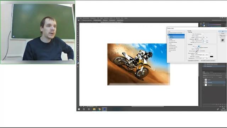Click the new adjustment layer icon
This screenshot has height=128, width=227.
pyautogui.click(x=219, y=104)
